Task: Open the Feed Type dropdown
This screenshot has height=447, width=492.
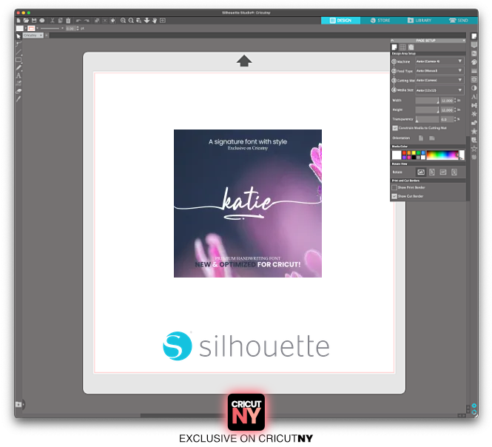Action: pyautogui.click(x=439, y=70)
